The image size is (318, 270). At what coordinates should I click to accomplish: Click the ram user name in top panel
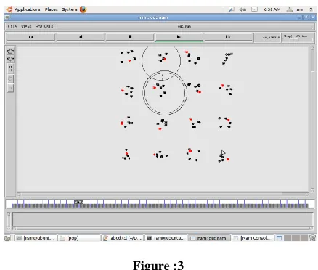(x=298, y=9)
